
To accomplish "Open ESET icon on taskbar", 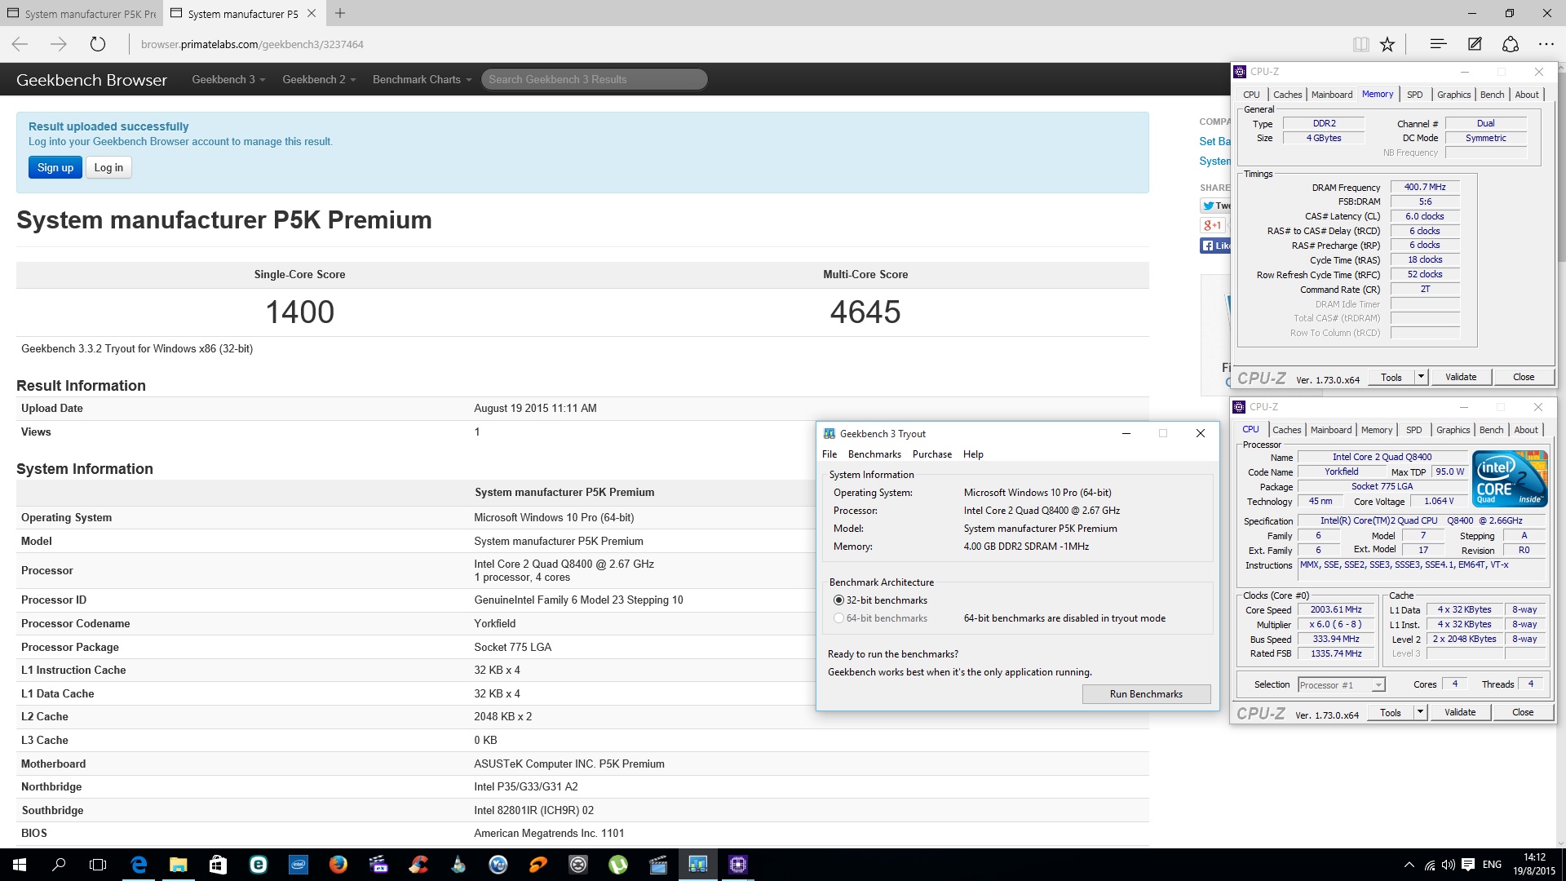I will point(258,865).
